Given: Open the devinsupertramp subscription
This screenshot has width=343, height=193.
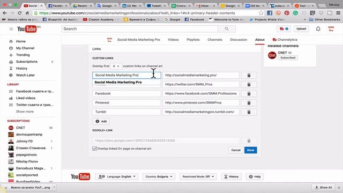Looking at the screenshot, I should (x=29, y=135).
